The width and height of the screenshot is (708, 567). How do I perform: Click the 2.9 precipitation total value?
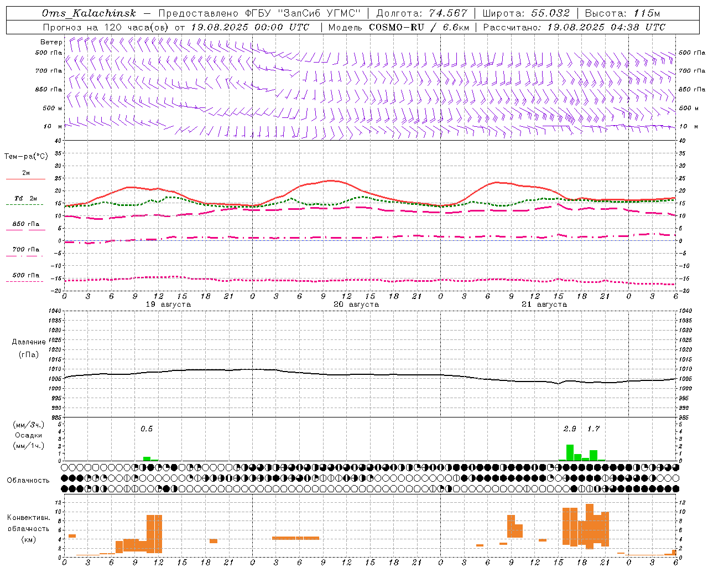click(x=570, y=429)
